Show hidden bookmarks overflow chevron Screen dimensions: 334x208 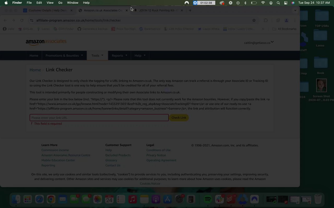point(263,29)
